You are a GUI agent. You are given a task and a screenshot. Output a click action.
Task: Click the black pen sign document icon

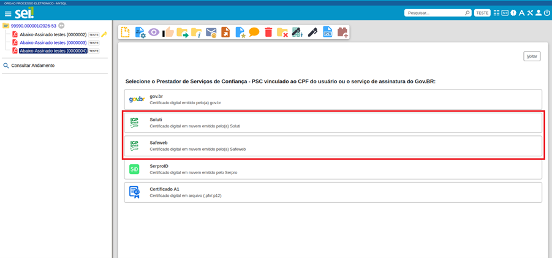(312, 32)
